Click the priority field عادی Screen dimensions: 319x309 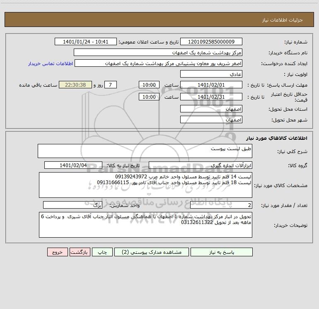(x=211, y=74)
